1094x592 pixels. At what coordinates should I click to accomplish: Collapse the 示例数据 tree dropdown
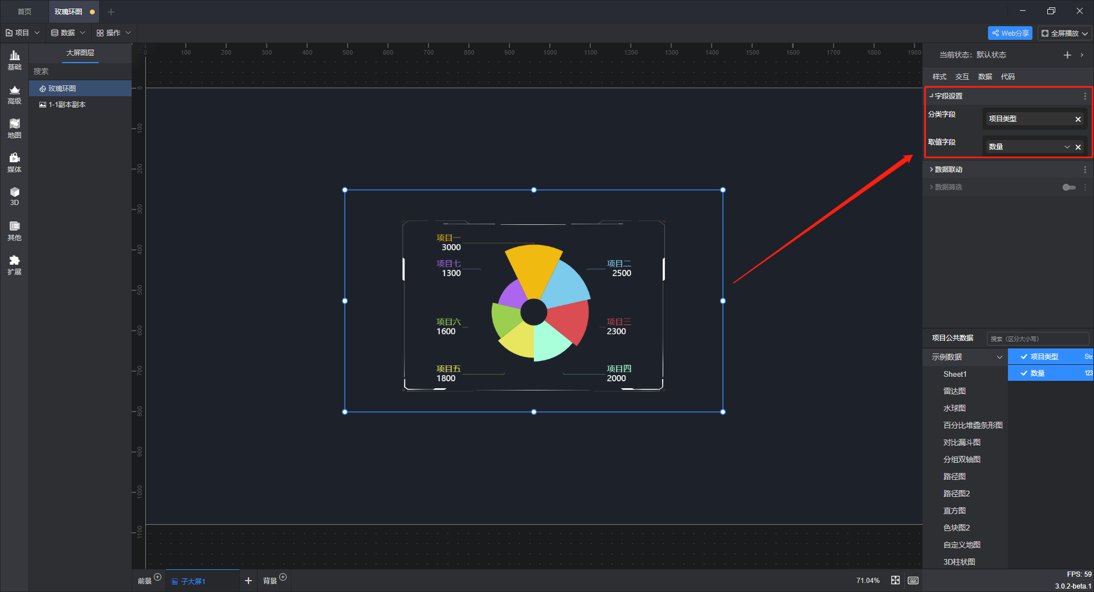coord(999,357)
